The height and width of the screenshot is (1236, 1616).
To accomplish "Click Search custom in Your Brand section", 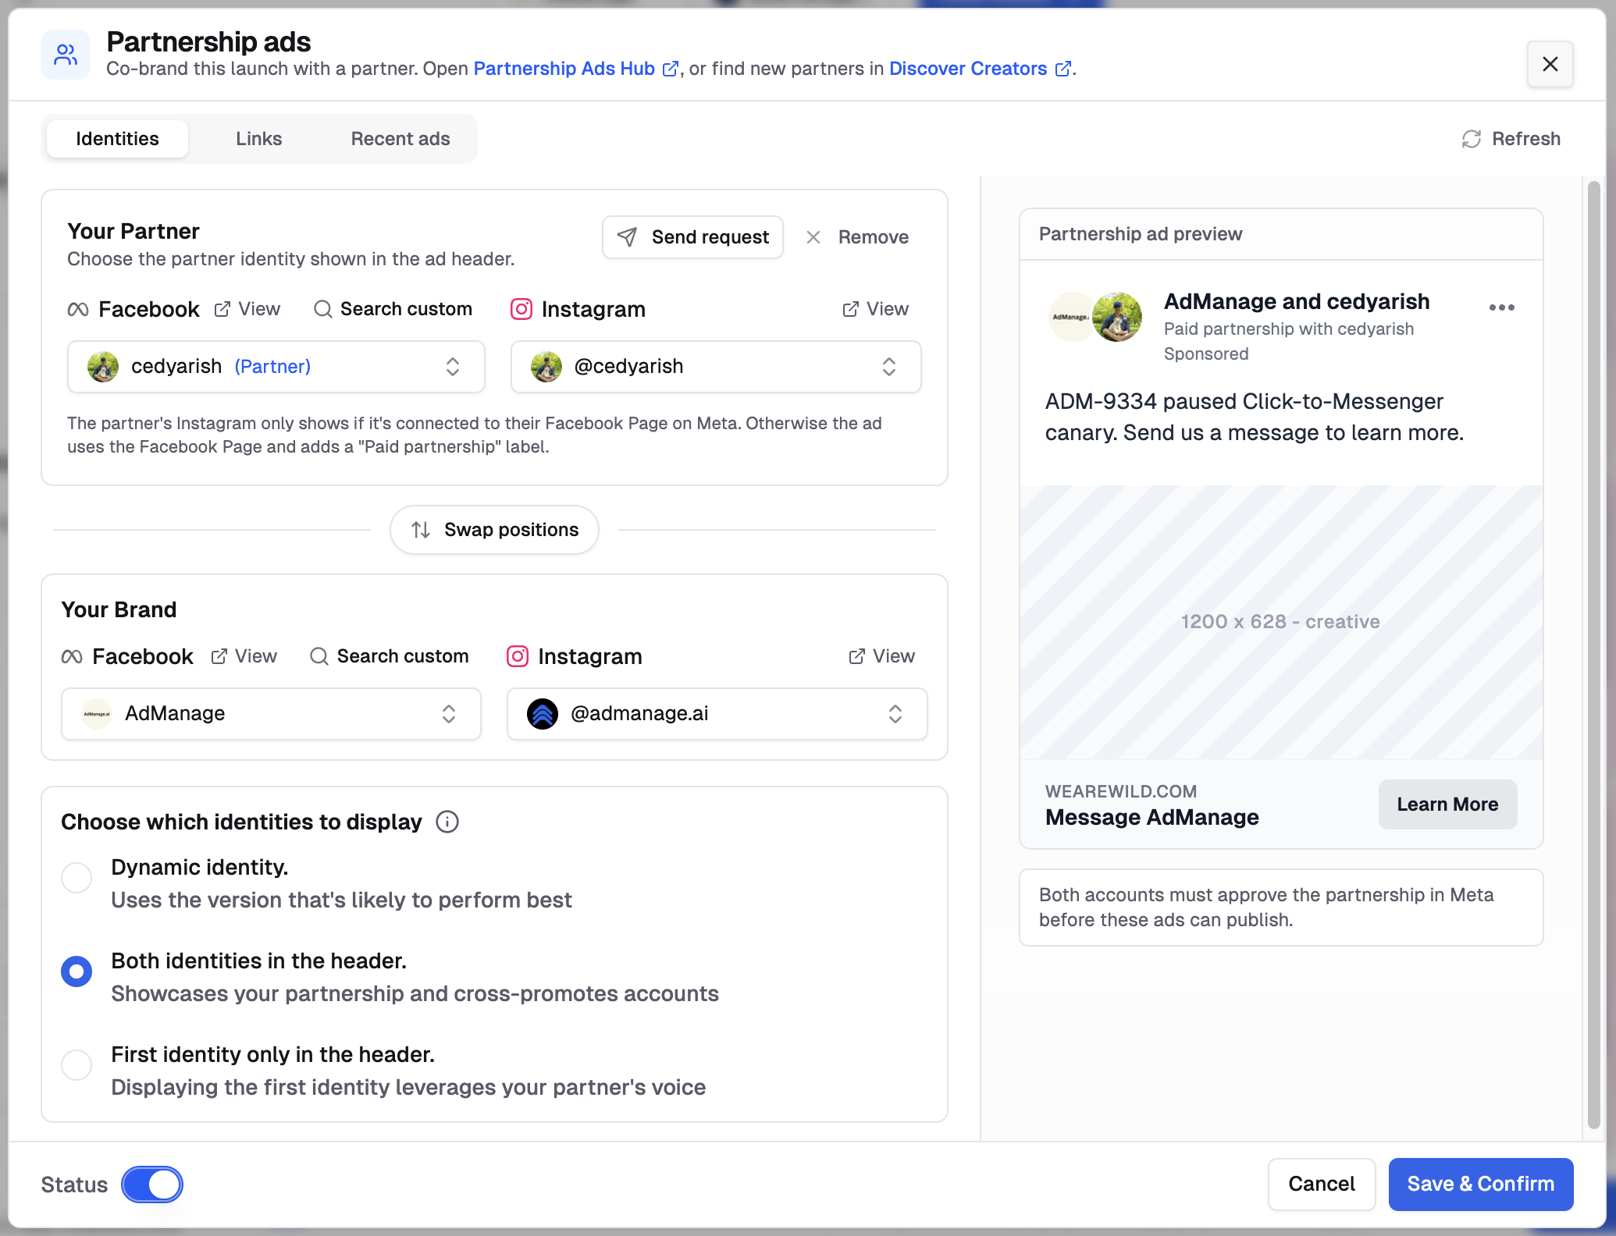I will [x=390, y=656].
